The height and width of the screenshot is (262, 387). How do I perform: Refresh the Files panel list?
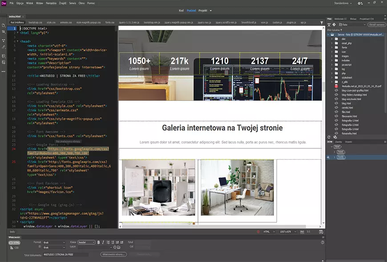pyautogui.click(x=329, y=137)
